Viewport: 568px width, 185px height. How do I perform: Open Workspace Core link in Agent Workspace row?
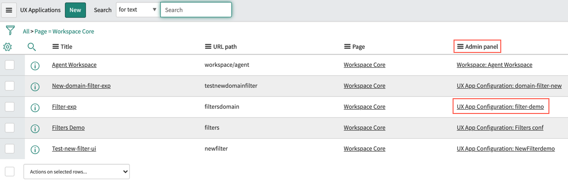click(364, 65)
